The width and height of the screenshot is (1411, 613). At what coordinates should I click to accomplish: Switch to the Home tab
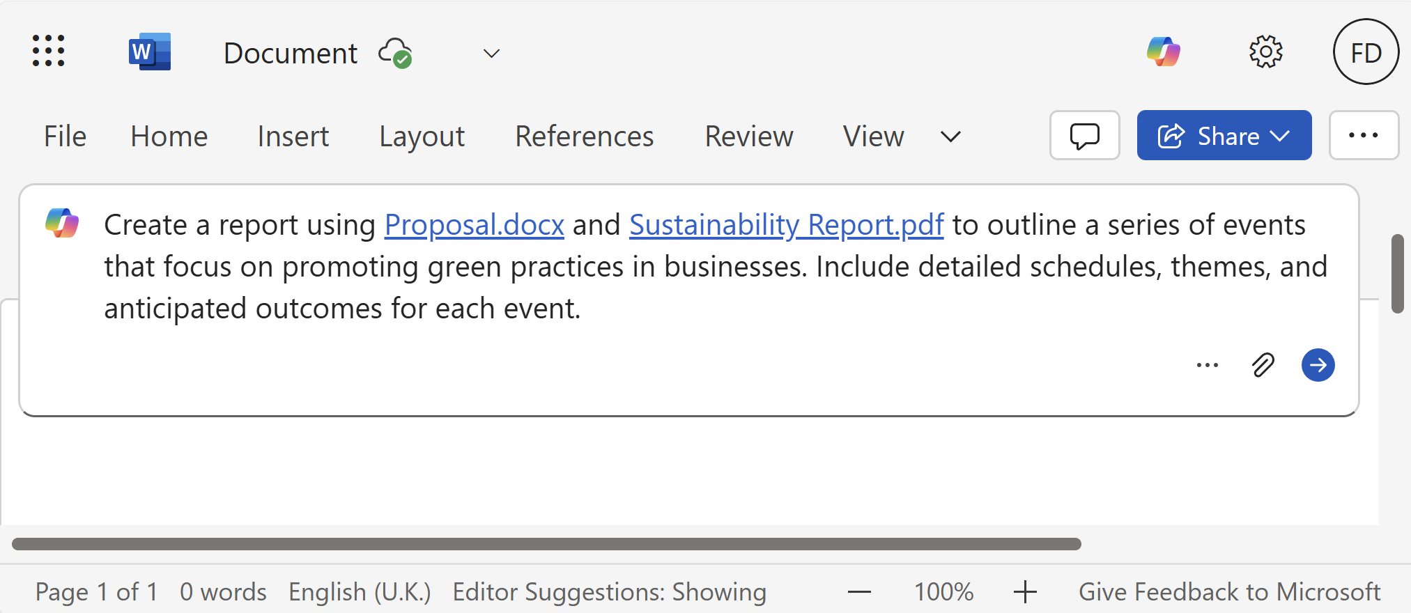169,137
